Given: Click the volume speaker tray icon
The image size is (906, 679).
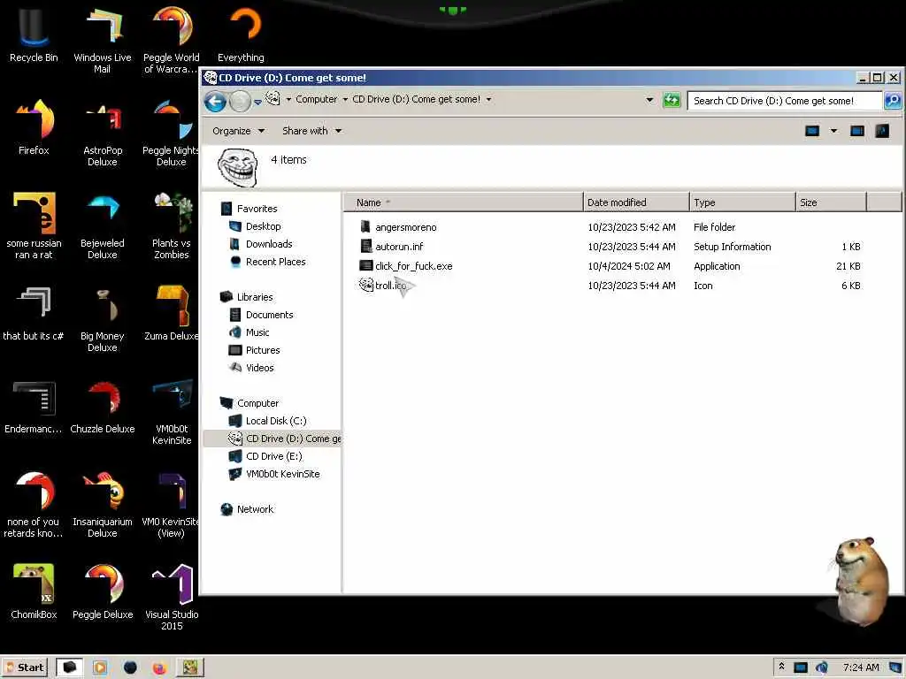Looking at the screenshot, I should pos(821,668).
